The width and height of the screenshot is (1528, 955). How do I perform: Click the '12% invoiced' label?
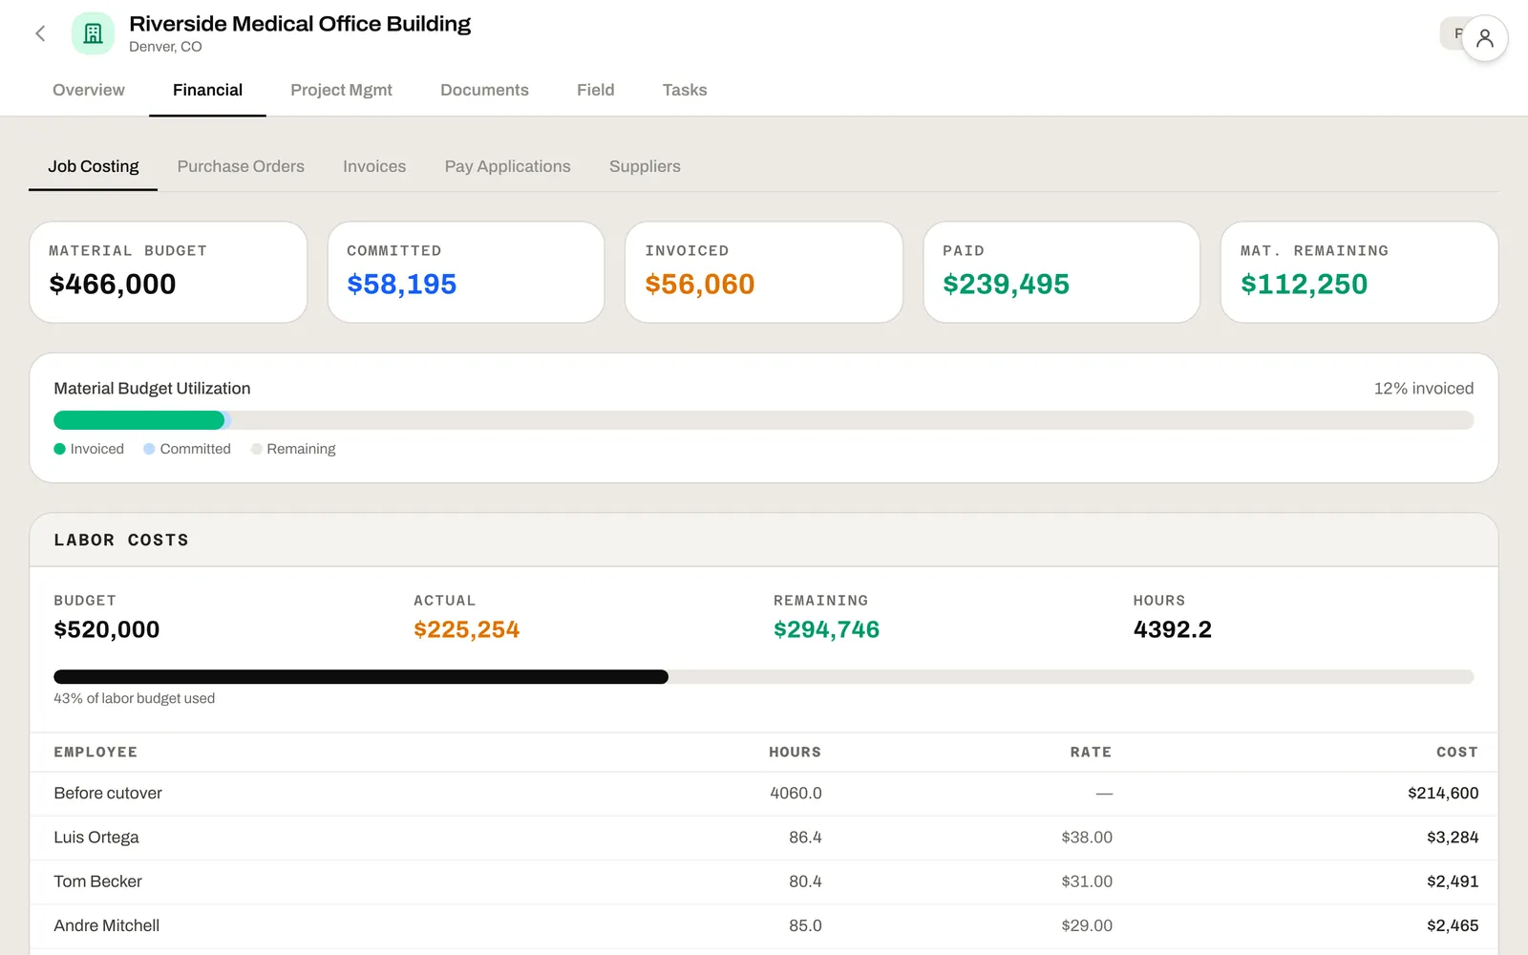pos(1423,389)
